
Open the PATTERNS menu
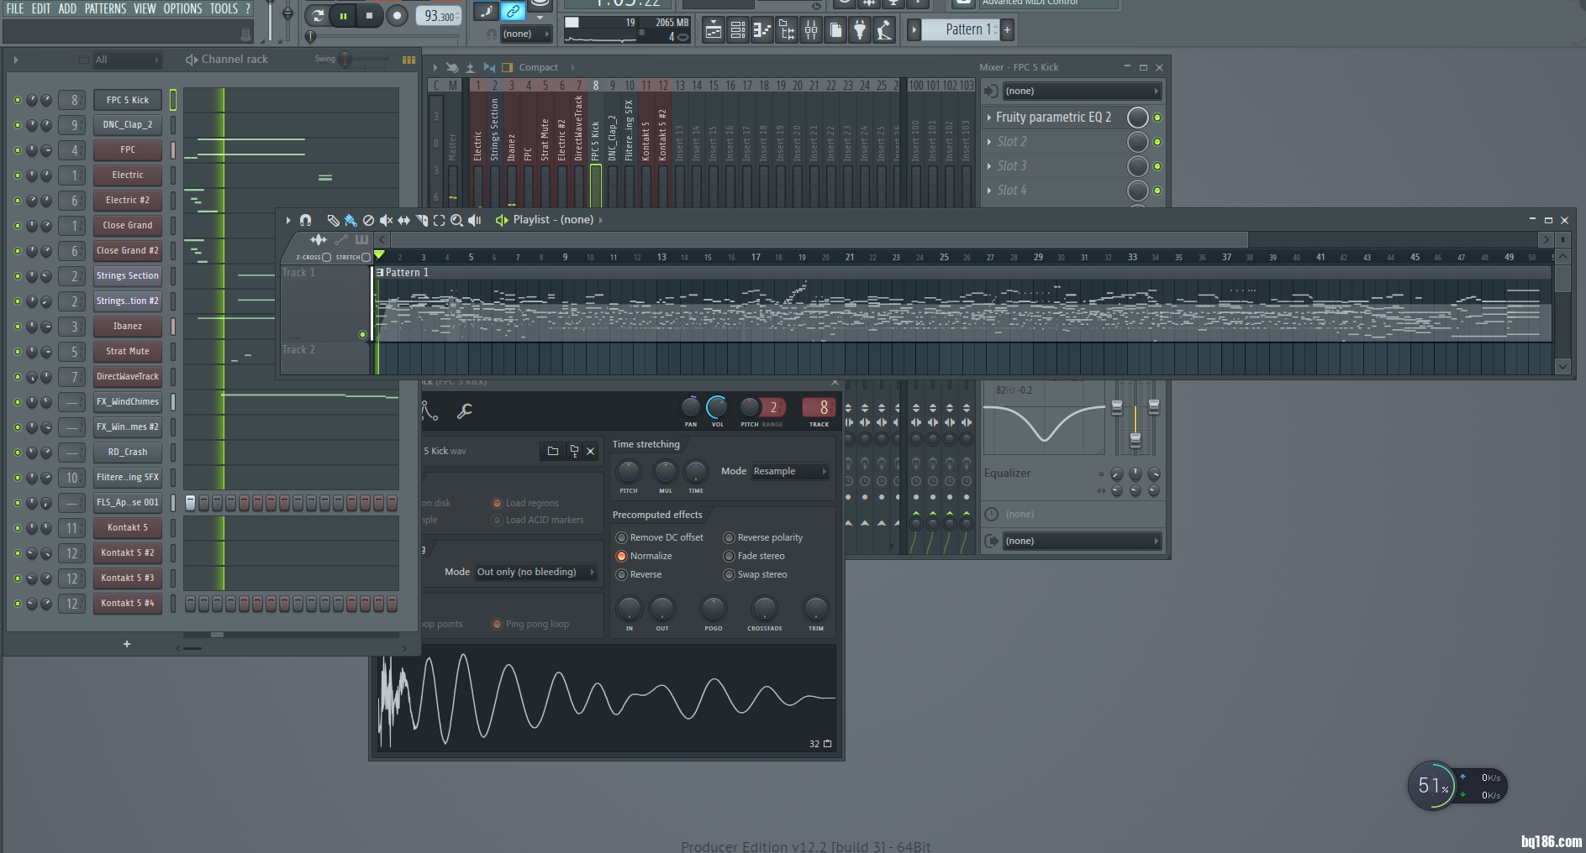coord(105,8)
